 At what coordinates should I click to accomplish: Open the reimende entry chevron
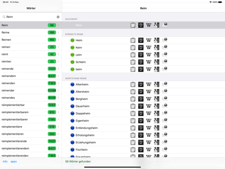[x=58, y=69]
